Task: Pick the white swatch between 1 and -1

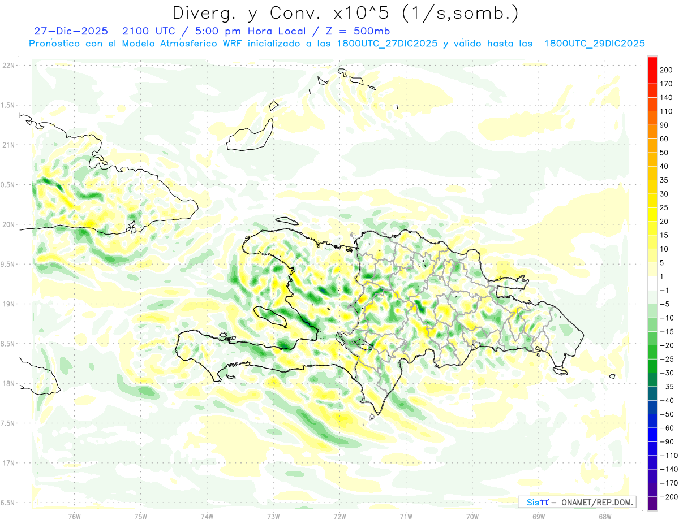Action: 652,283
